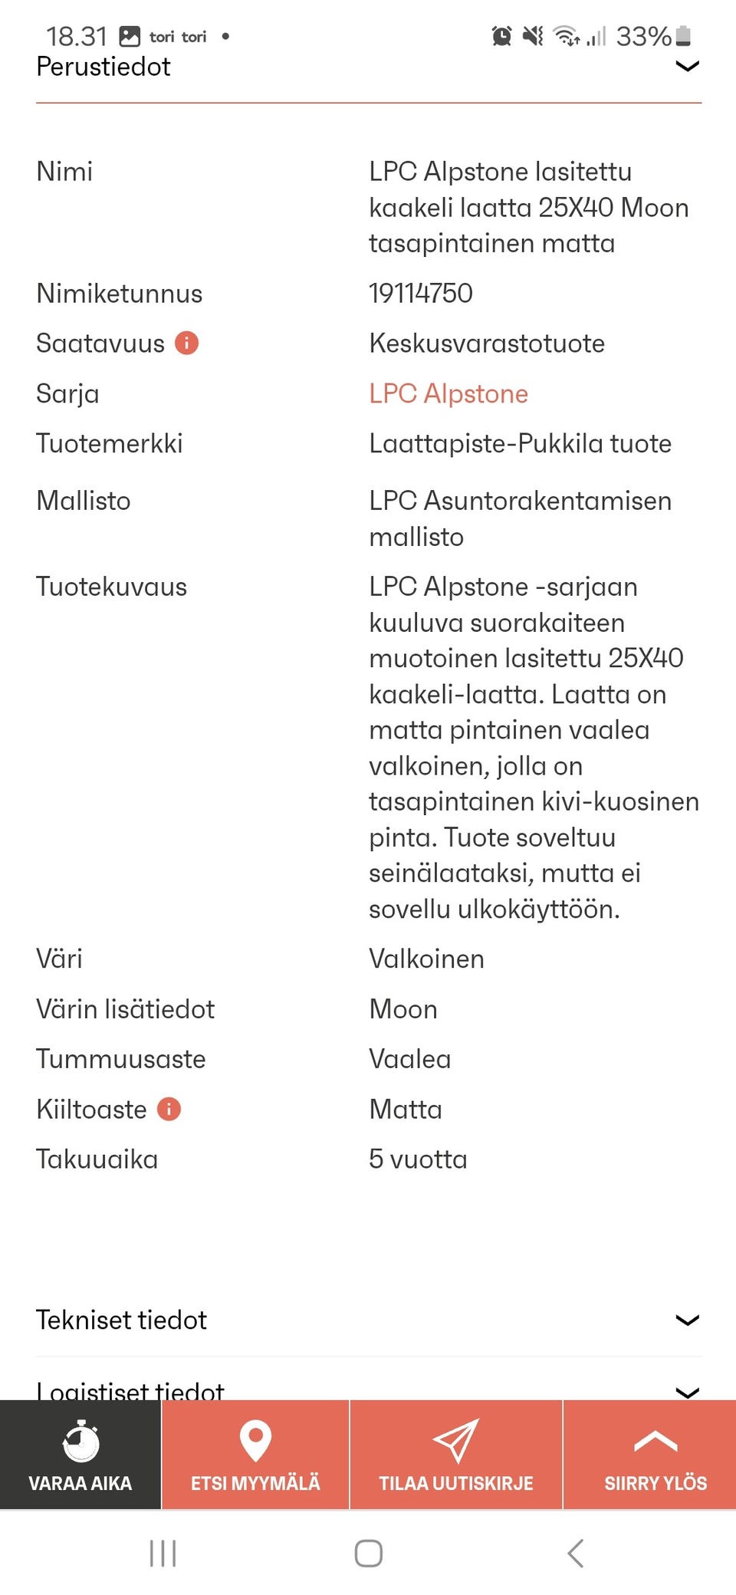Open the Tekniset tiedot section heading
The image size is (736, 1595).
(x=121, y=1320)
